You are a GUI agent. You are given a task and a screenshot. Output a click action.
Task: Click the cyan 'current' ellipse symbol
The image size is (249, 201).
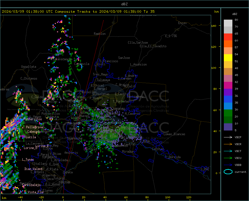click(x=228, y=172)
